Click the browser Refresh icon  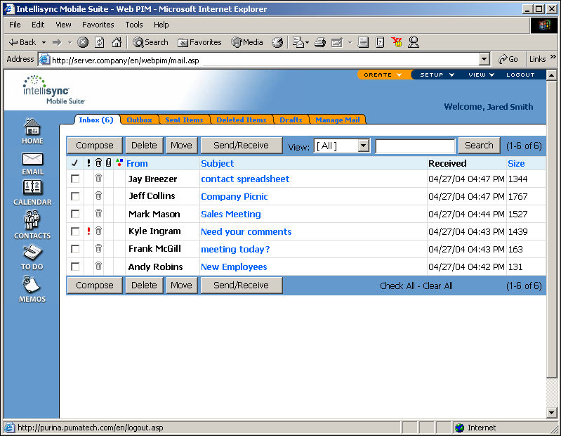100,42
